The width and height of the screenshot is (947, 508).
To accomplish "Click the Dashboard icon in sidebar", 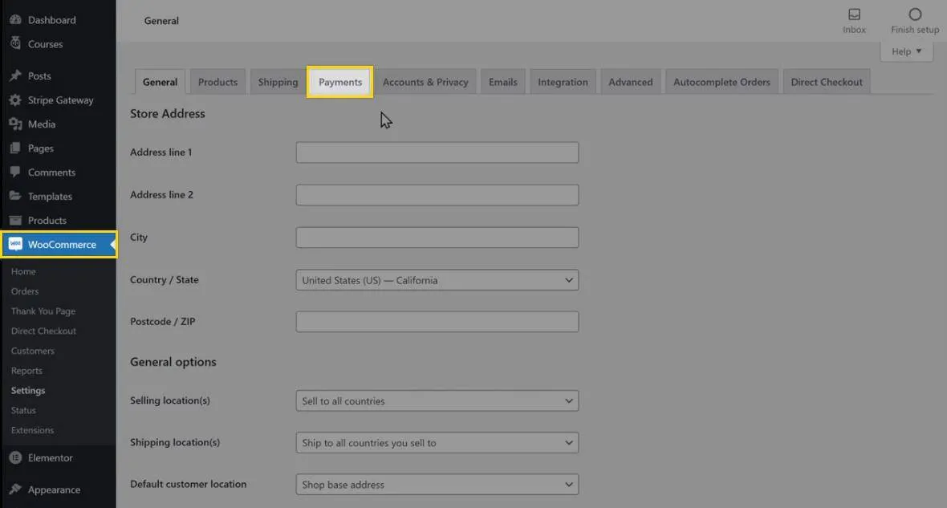I will coord(14,20).
